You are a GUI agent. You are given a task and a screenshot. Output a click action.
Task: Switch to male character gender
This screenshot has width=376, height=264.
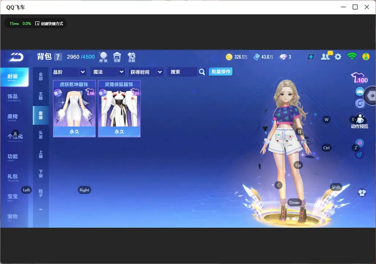(359, 155)
